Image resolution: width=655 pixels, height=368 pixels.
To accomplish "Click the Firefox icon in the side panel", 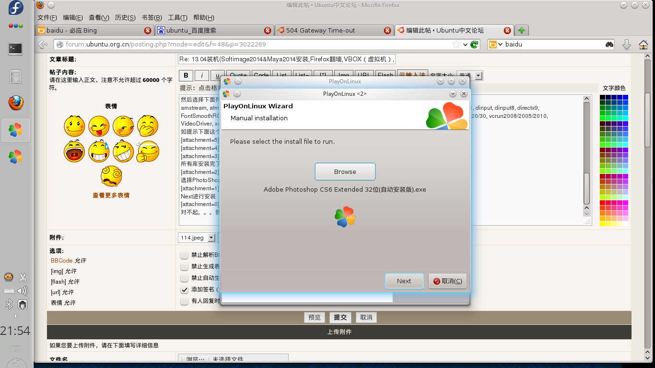I will pos(16,103).
